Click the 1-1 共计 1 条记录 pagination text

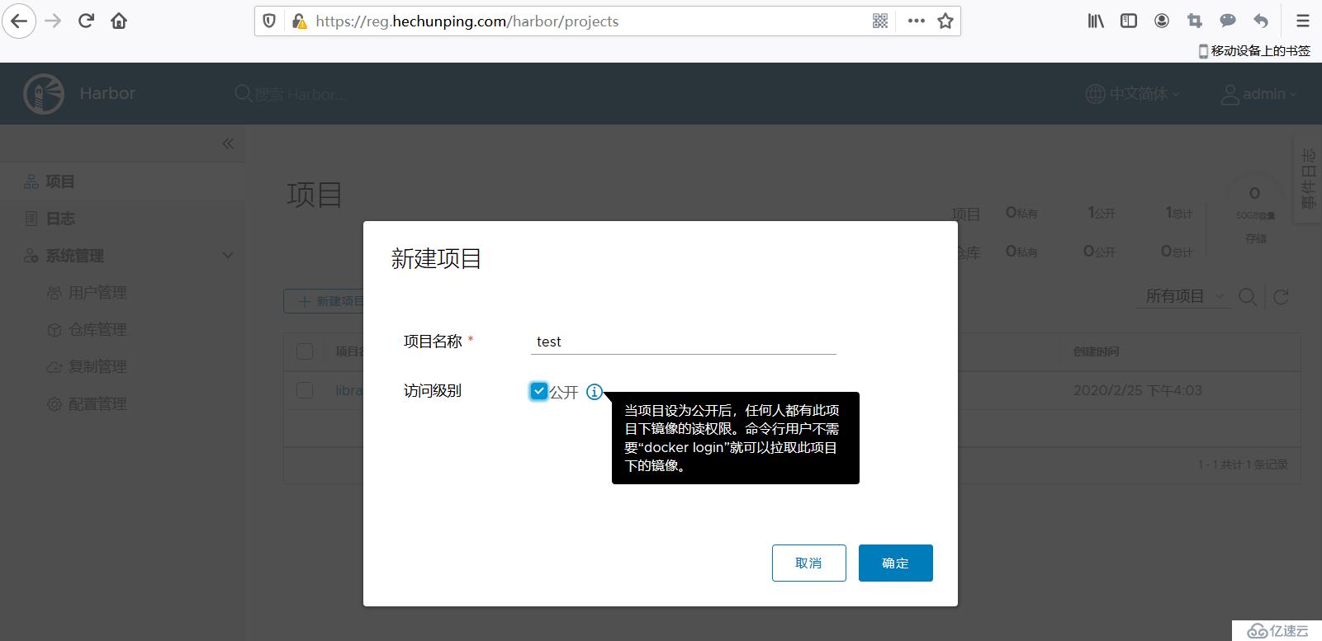coord(1243,464)
